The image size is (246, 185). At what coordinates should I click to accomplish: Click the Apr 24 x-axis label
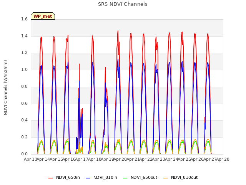coord(171,160)
